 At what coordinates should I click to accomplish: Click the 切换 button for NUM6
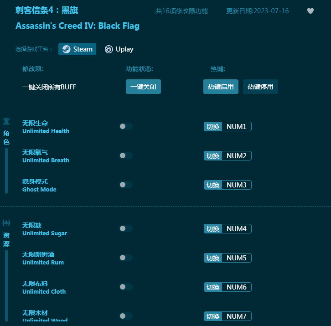point(213,287)
